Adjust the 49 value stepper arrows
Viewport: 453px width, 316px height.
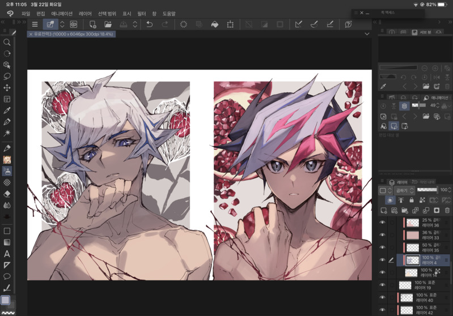point(438,106)
